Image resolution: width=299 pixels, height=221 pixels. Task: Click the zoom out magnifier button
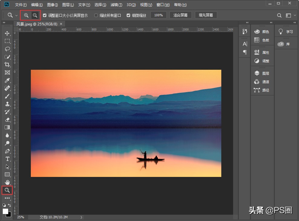[35, 15]
